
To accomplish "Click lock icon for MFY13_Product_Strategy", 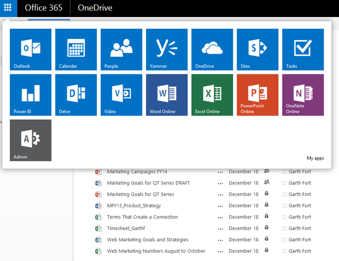I will [267, 205].
